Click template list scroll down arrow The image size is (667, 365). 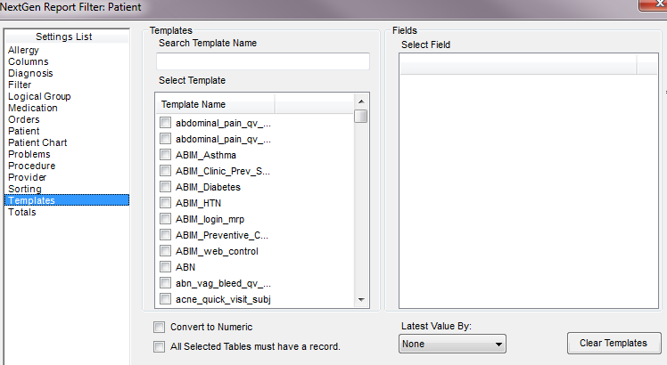point(361,299)
